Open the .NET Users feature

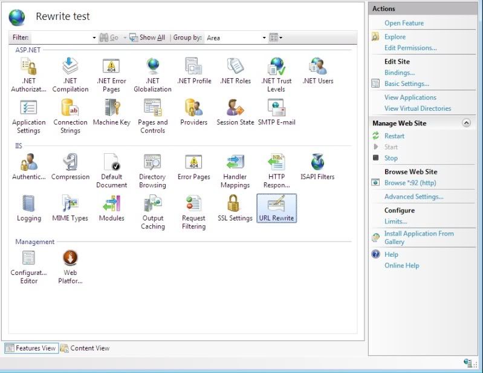pyautogui.click(x=317, y=71)
